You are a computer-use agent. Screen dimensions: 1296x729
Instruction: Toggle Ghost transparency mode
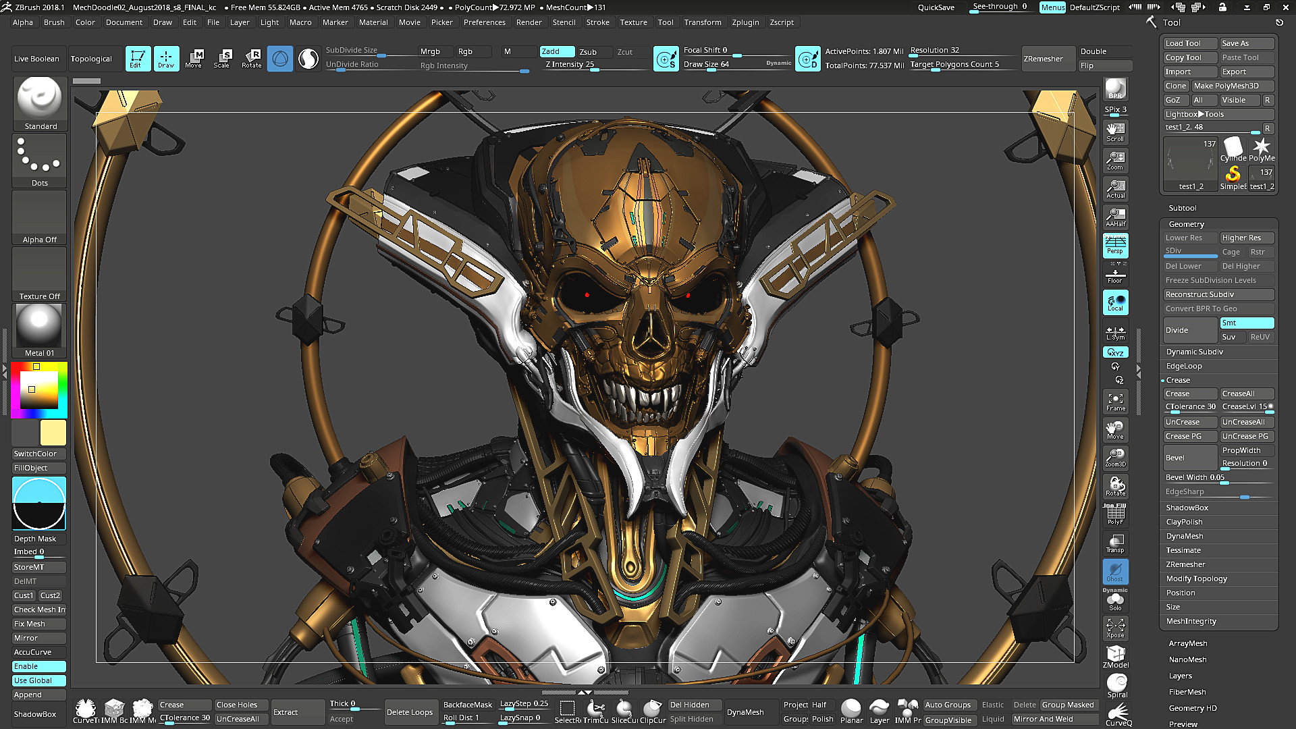1115,572
